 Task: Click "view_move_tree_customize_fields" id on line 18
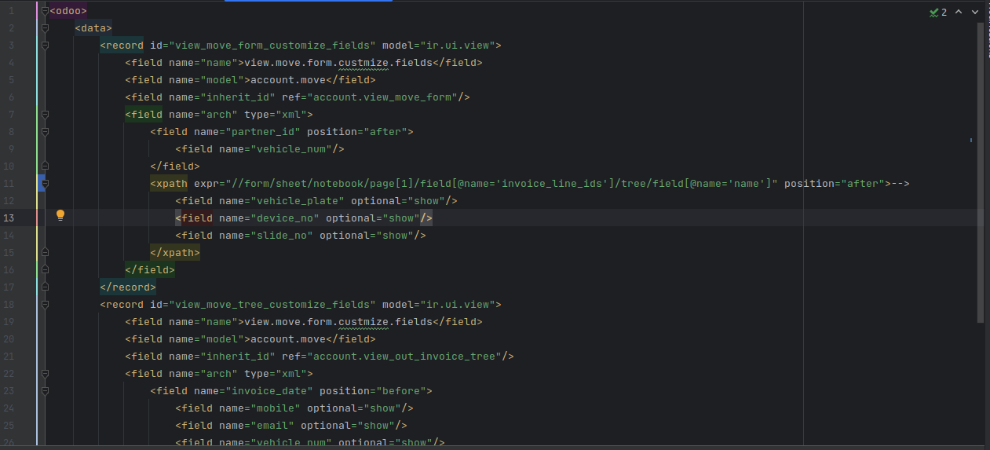pyautogui.click(x=272, y=305)
